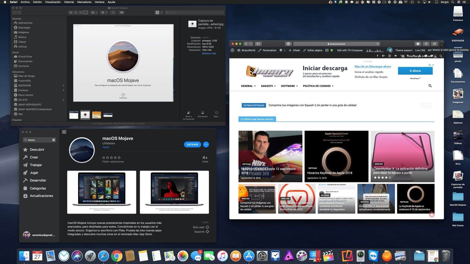Click Safari address bar binaryworld.es

(x=337, y=44)
